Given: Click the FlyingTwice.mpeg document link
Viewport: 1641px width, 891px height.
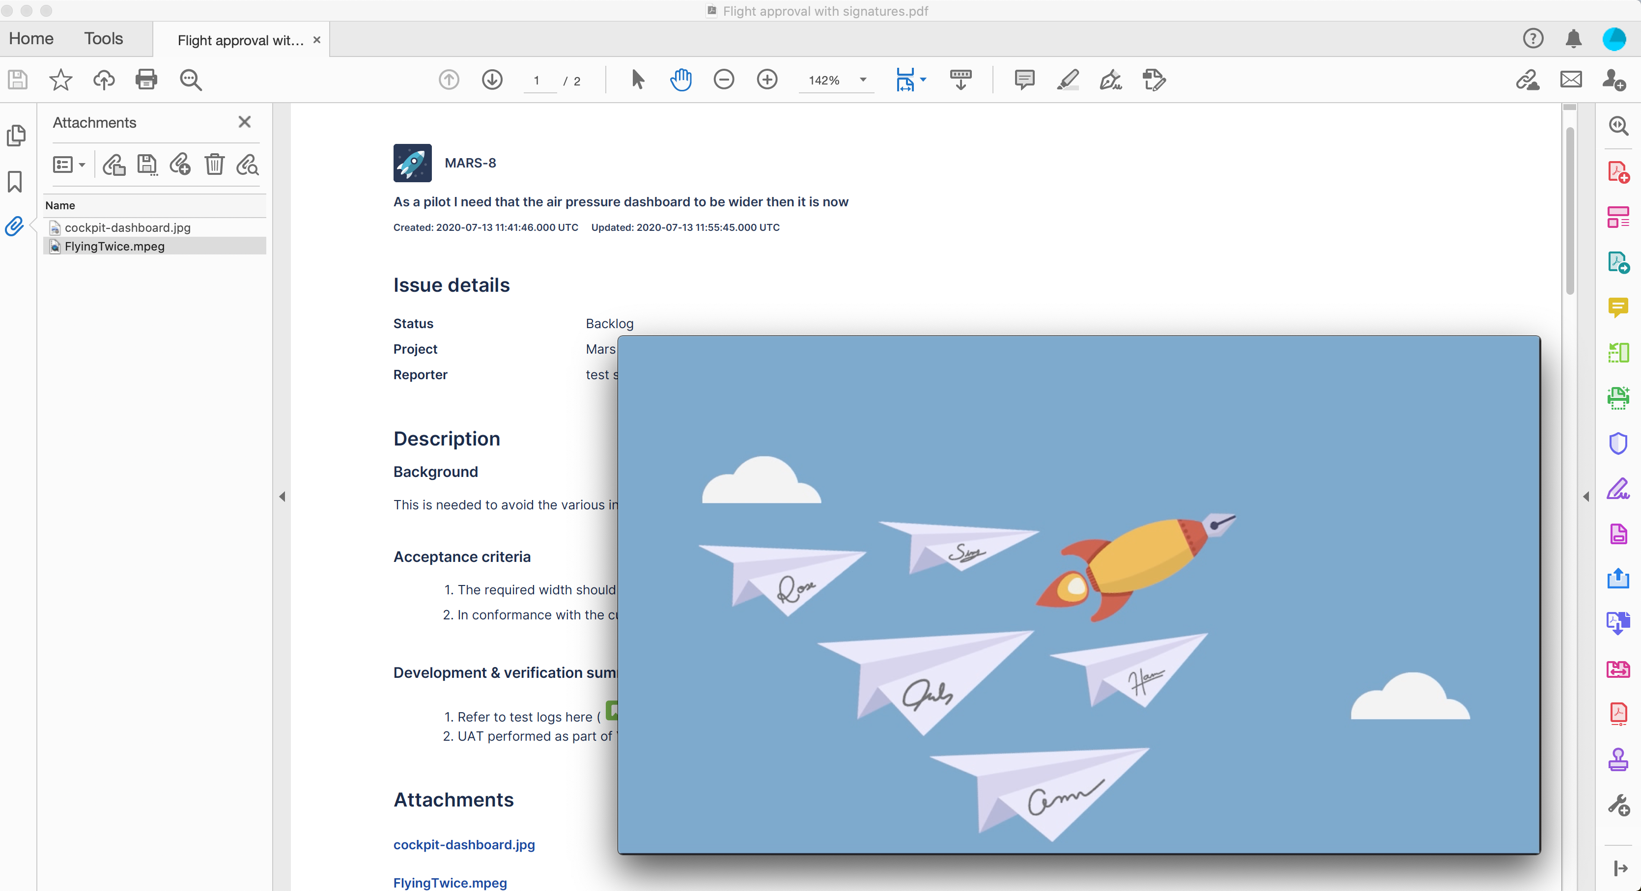Looking at the screenshot, I should coord(450,883).
